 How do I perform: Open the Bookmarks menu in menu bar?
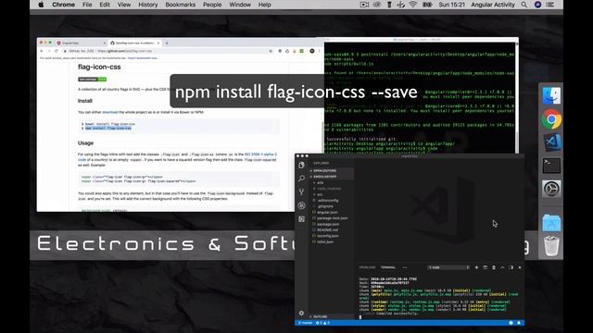[181, 5]
